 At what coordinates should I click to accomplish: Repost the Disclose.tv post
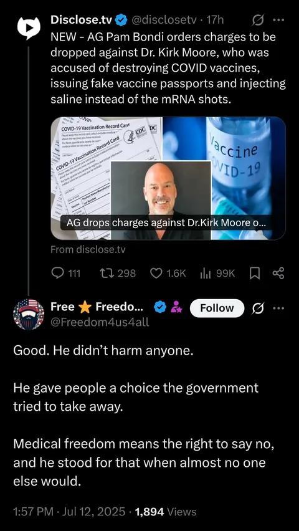[x=119, y=273]
